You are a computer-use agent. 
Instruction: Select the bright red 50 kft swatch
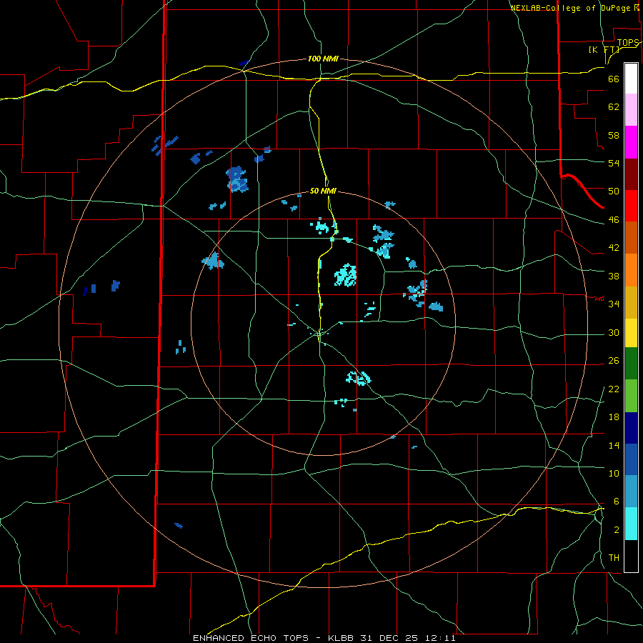coord(631,206)
